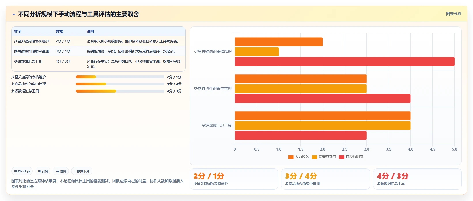Screen dimensions: 473x201
Task: Click the chart y-axis label 多源数据汇总工具
Action: click(x=216, y=126)
